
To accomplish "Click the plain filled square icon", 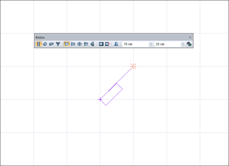I will [x=101, y=44].
